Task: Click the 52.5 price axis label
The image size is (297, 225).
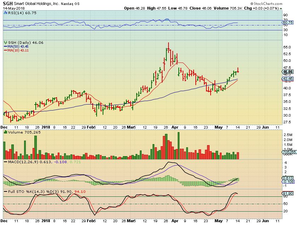Action: 287,54
